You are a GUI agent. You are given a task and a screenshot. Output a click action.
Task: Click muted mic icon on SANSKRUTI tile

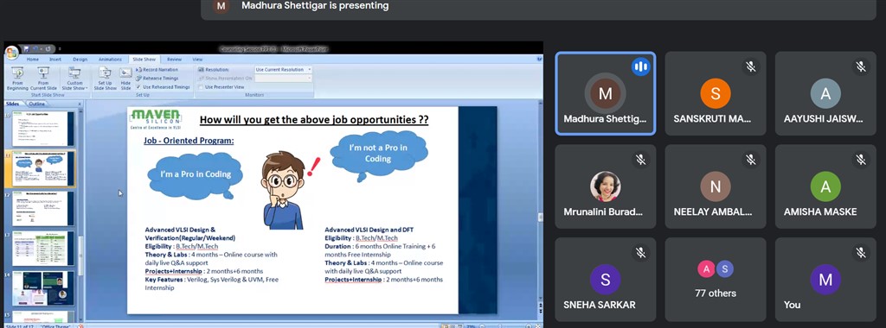coord(750,67)
